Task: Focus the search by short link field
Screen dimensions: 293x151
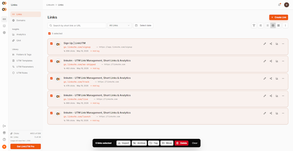Action: pos(77,25)
